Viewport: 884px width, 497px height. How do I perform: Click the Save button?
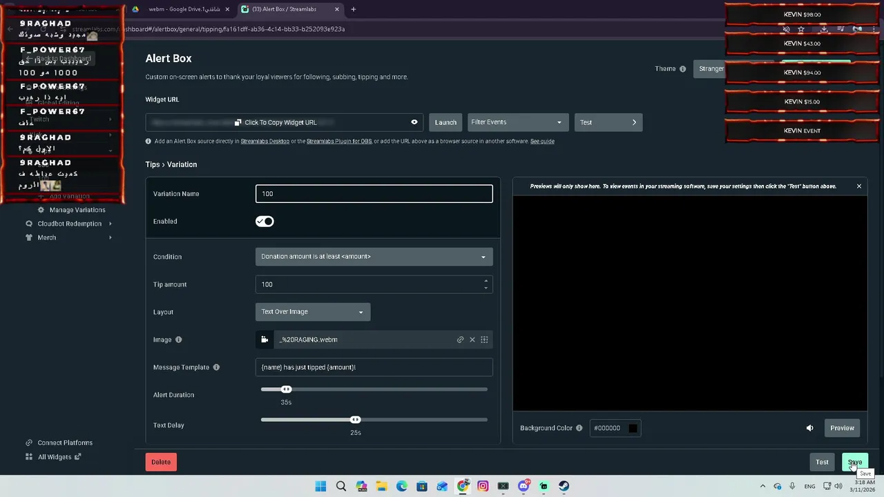pyautogui.click(x=855, y=462)
